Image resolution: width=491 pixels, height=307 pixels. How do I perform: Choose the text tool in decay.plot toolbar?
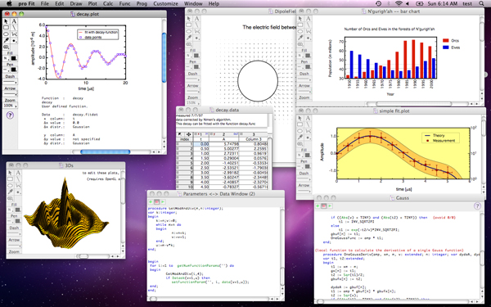(14, 21)
